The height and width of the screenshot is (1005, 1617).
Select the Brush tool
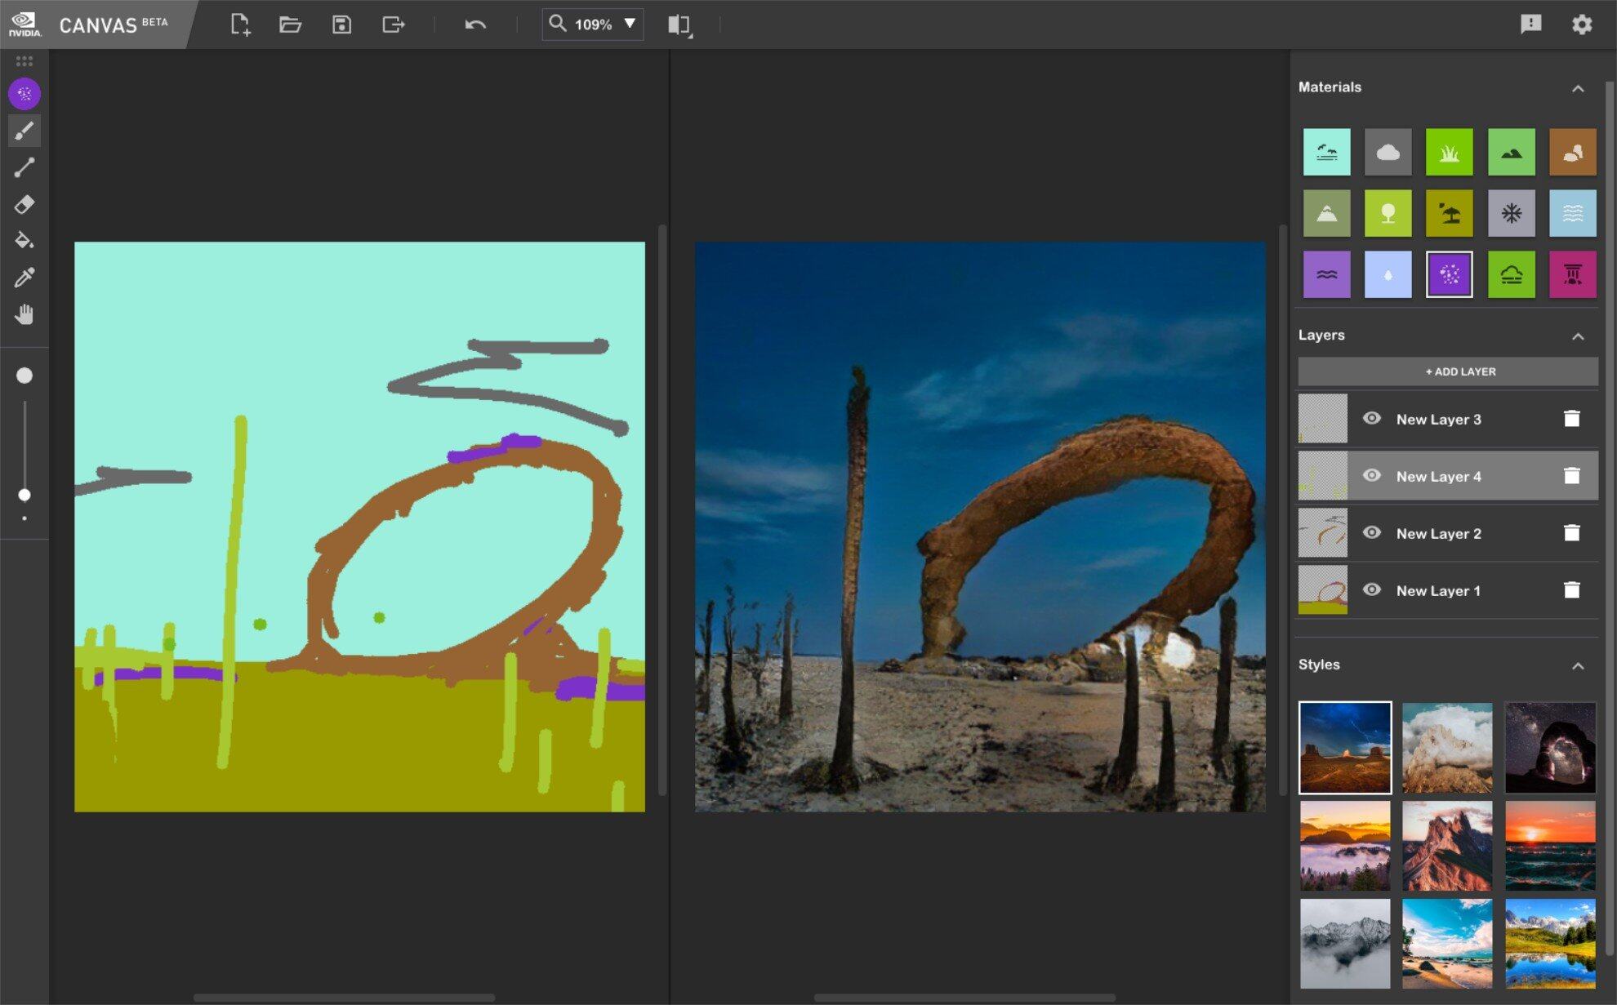[x=24, y=131]
